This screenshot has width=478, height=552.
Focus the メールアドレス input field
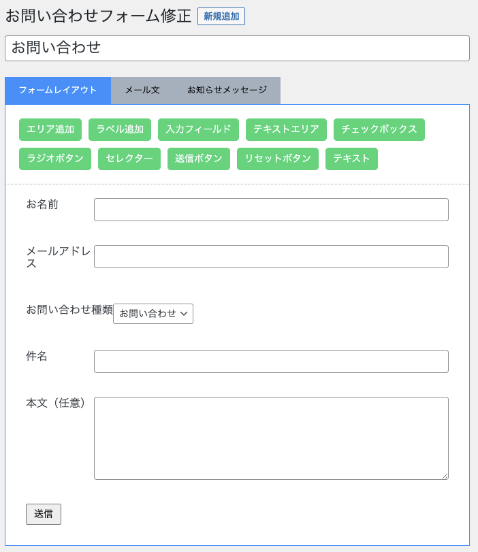(x=271, y=257)
